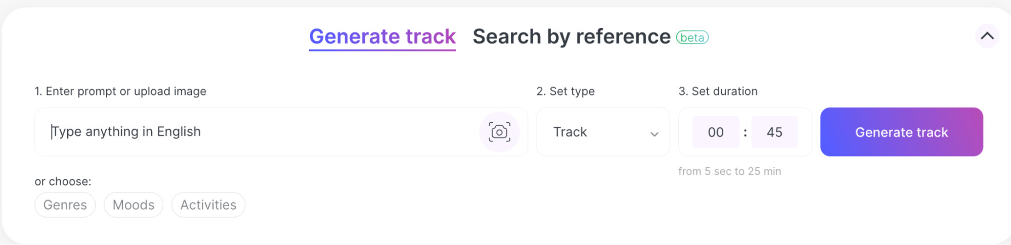Open the Track type dropdown
This screenshot has width=1011, height=245.
pyautogui.click(x=602, y=132)
